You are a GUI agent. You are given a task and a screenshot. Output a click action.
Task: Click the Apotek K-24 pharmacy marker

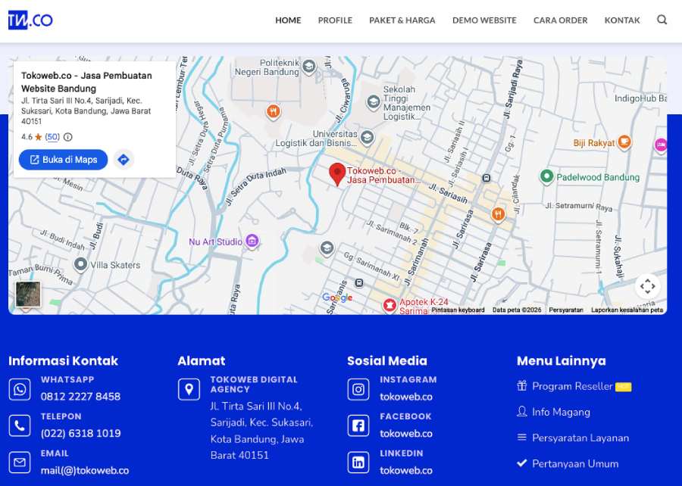[389, 306]
